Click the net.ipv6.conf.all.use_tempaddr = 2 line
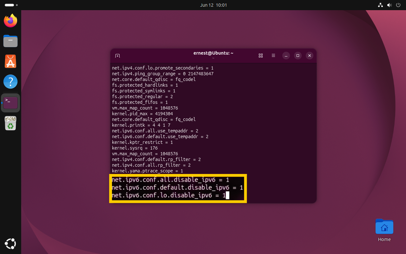Image resolution: width=406 pixels, height=254 pixels. click(x=155, y=131)
